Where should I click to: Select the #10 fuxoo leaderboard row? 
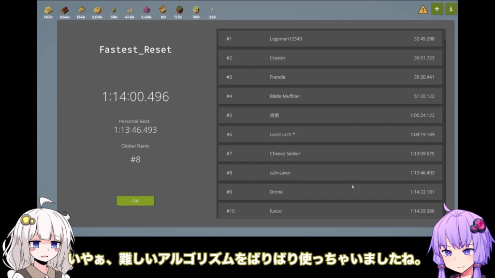tap(330, 210)
